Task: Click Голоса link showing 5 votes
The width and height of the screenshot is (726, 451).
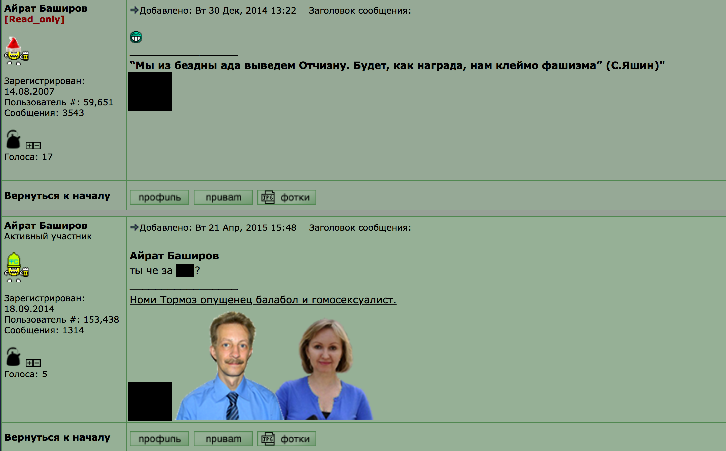Action: (19, 374)
